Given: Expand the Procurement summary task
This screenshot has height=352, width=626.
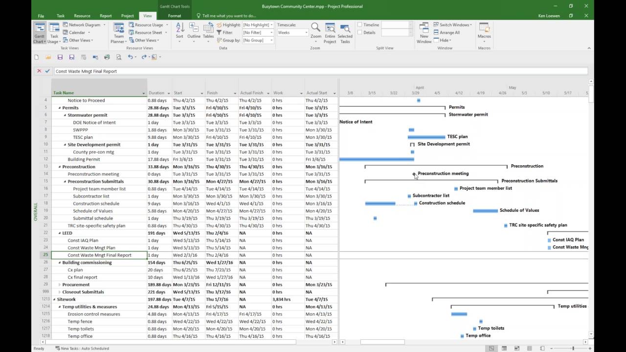Looking at the screenshot, I should (60, 285).
